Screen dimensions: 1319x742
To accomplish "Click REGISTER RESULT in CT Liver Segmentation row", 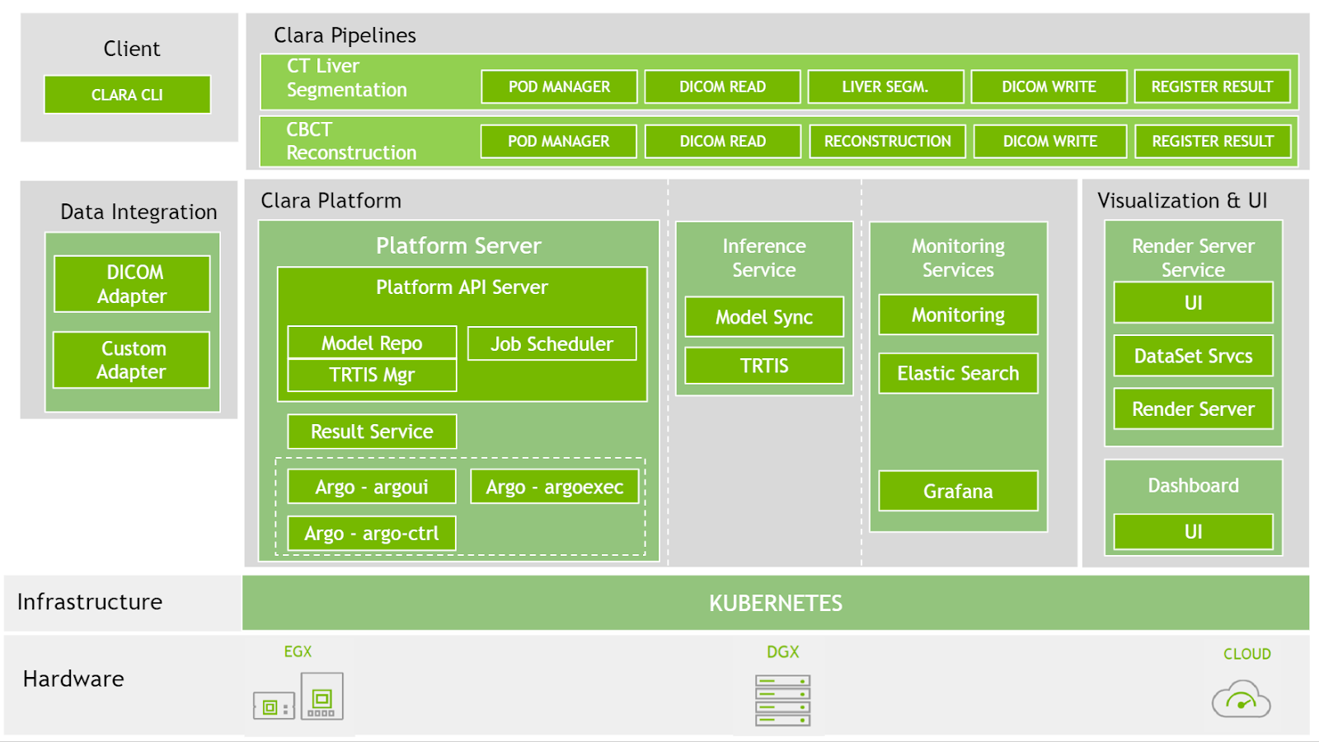I will point(1212,86).
